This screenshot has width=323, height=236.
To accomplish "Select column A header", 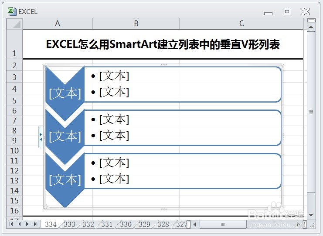I will click(58, 24).
